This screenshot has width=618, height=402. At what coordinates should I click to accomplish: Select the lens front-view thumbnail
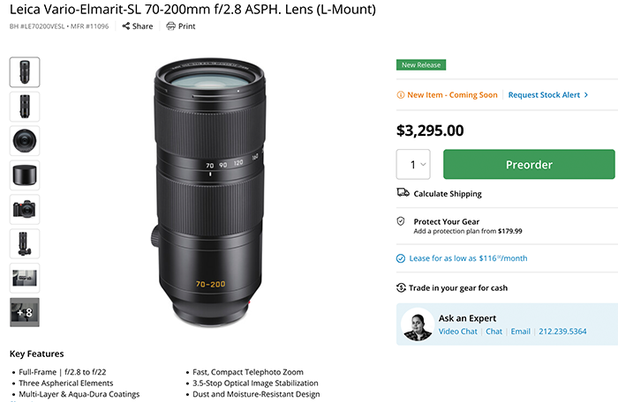coord(25,141)
